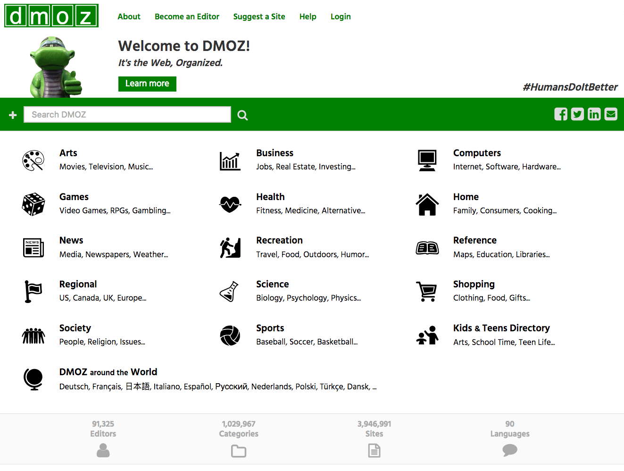The height and width of the screenshot is (471, 624).
Task: Open the Deutsch language link
Action: [x=74, y=387]
